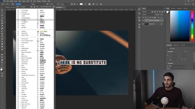
Task: Select the Eraser tool
Action: coord(2,39)
